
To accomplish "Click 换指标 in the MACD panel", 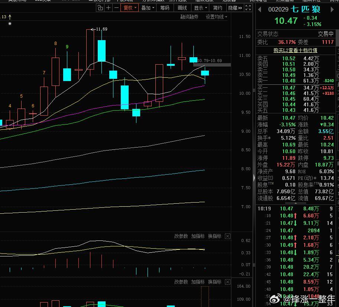I will click(215, 236).
